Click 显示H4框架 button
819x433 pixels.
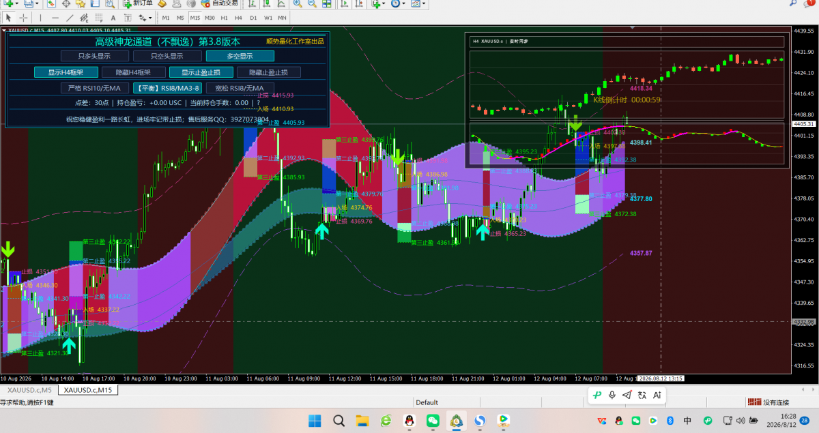(x=66, y=72)
